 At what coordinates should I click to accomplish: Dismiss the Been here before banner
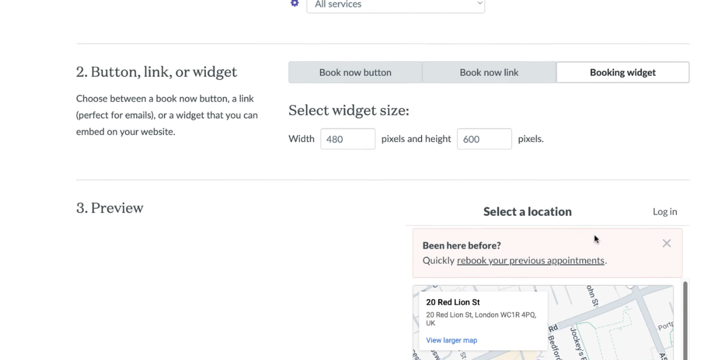tap(666, 244)
